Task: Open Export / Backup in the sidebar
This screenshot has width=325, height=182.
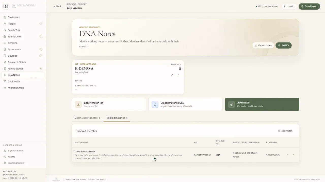Action: pos(23,151)
